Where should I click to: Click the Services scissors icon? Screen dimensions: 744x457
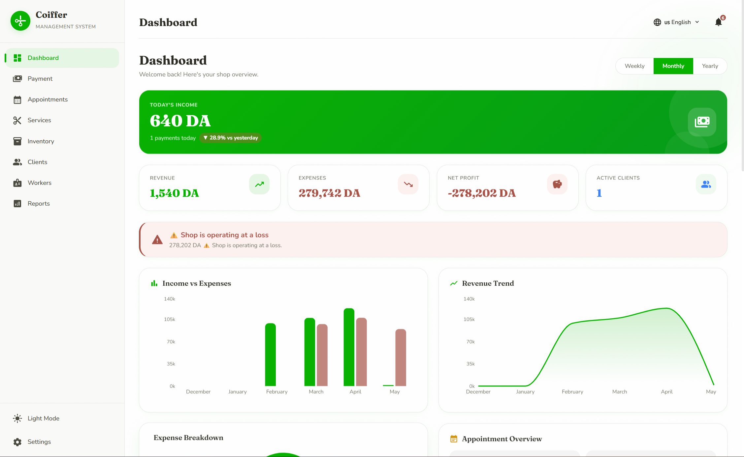17,120
